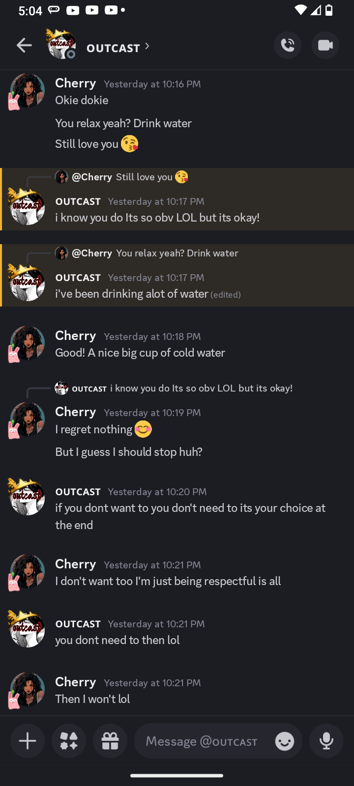Tap the message "But I guess I should stop huh?"
The image size is (354, 786).
pos(129,452)
